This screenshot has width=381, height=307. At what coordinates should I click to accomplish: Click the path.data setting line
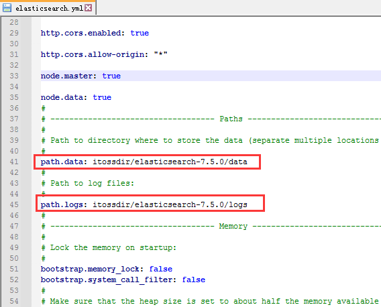[x=144, y=162]
